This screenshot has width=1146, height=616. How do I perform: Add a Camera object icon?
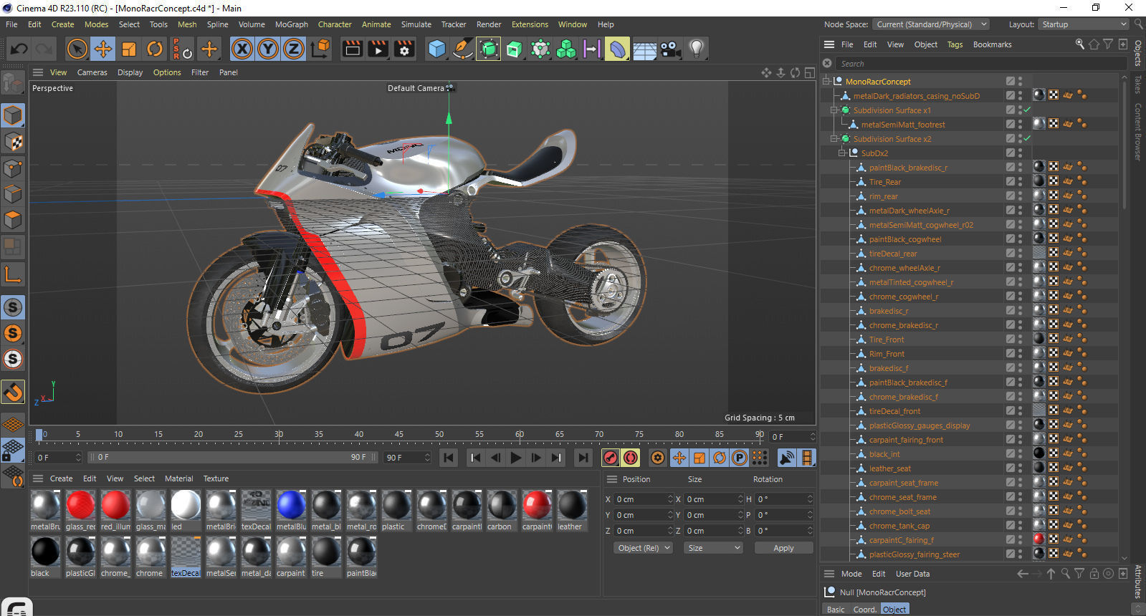point(670,49)
